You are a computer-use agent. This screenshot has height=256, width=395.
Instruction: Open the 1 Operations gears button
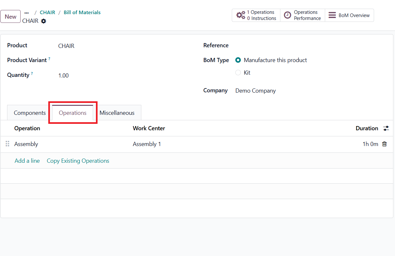256,15
